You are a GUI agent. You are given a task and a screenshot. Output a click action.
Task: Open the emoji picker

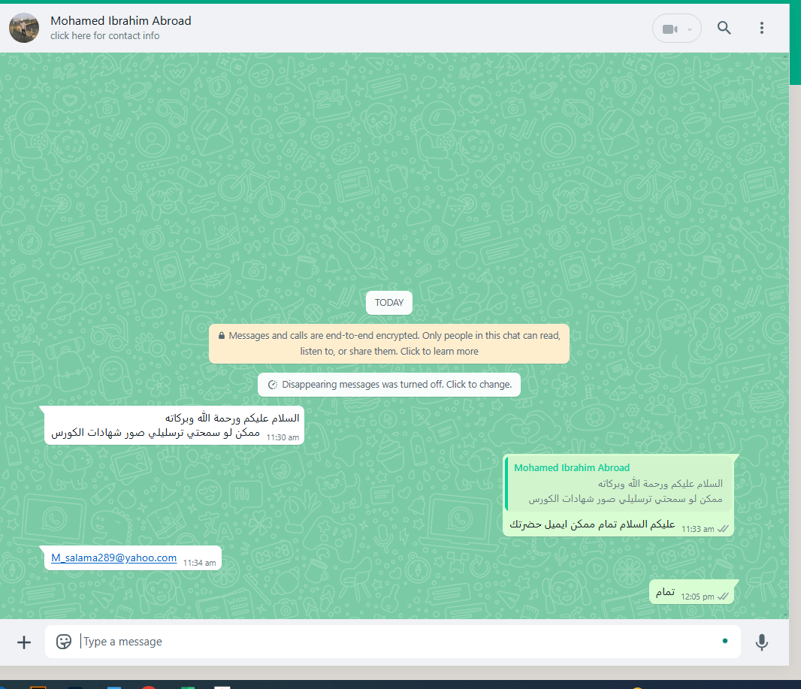(64, 642)
